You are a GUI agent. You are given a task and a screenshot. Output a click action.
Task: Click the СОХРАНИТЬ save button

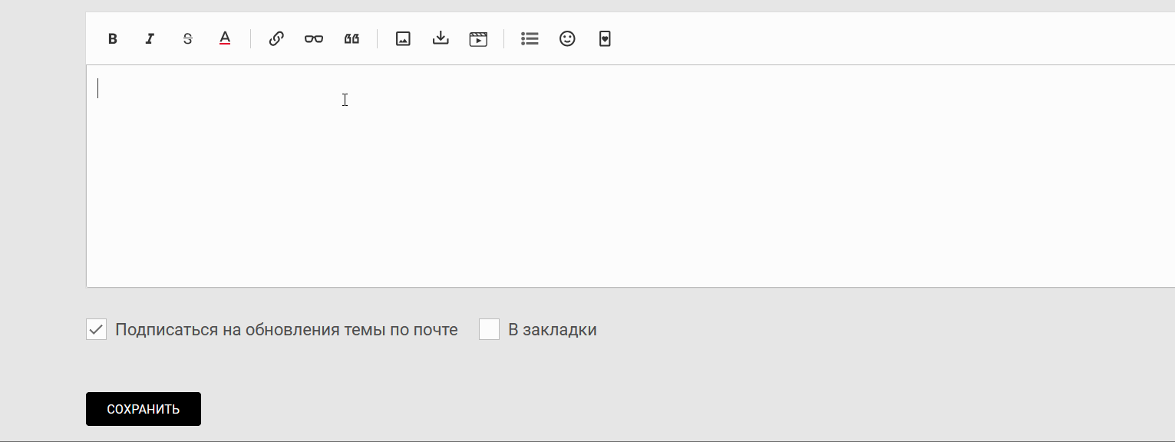pyautogui.click(x=144, y=409)
